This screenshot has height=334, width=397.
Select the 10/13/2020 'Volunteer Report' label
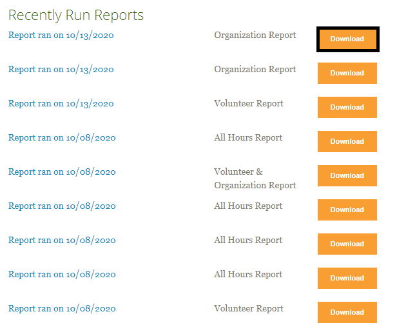coord(249,104)
